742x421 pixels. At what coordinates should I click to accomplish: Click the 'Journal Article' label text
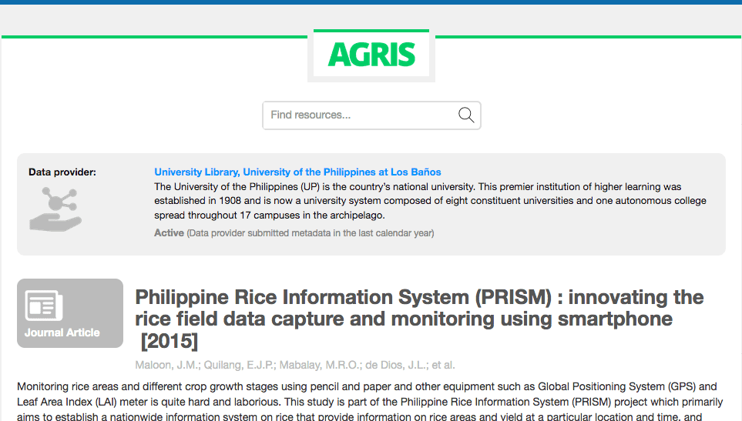[x=62, y=333]
